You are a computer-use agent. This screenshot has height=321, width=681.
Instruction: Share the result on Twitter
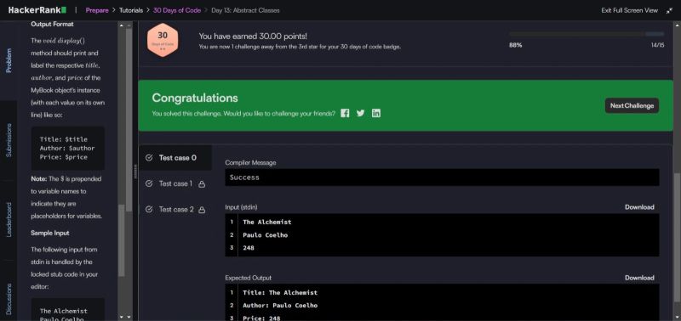click(x=360, y=113)
